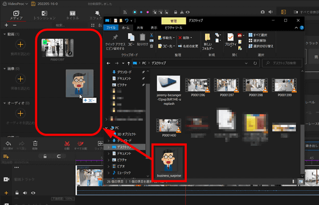The image size is (319, 205).
Task: Select the business_surprise file
Action: pyautogui.click(x=169, y=162)
